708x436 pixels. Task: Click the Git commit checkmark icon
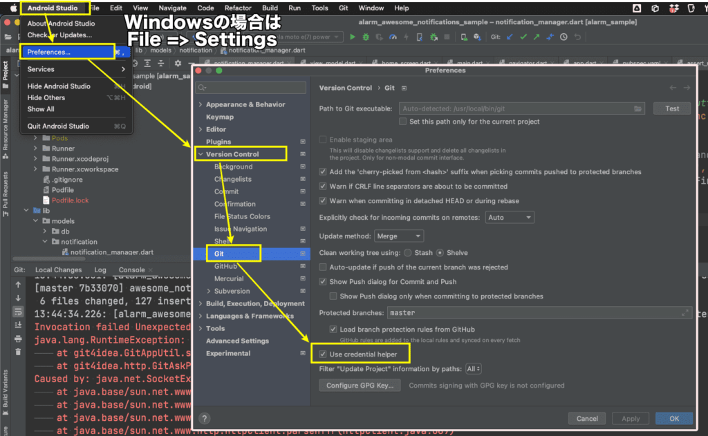523,37
